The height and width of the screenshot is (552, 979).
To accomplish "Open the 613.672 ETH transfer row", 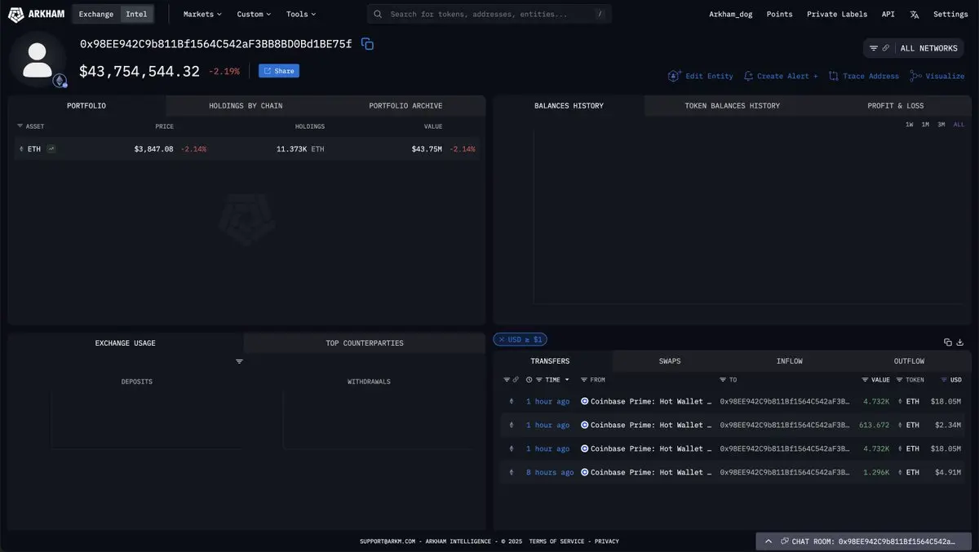I will [x=732, y=425].
